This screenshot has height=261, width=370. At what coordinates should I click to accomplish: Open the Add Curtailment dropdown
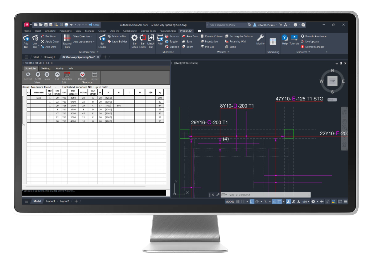[84, 42]
